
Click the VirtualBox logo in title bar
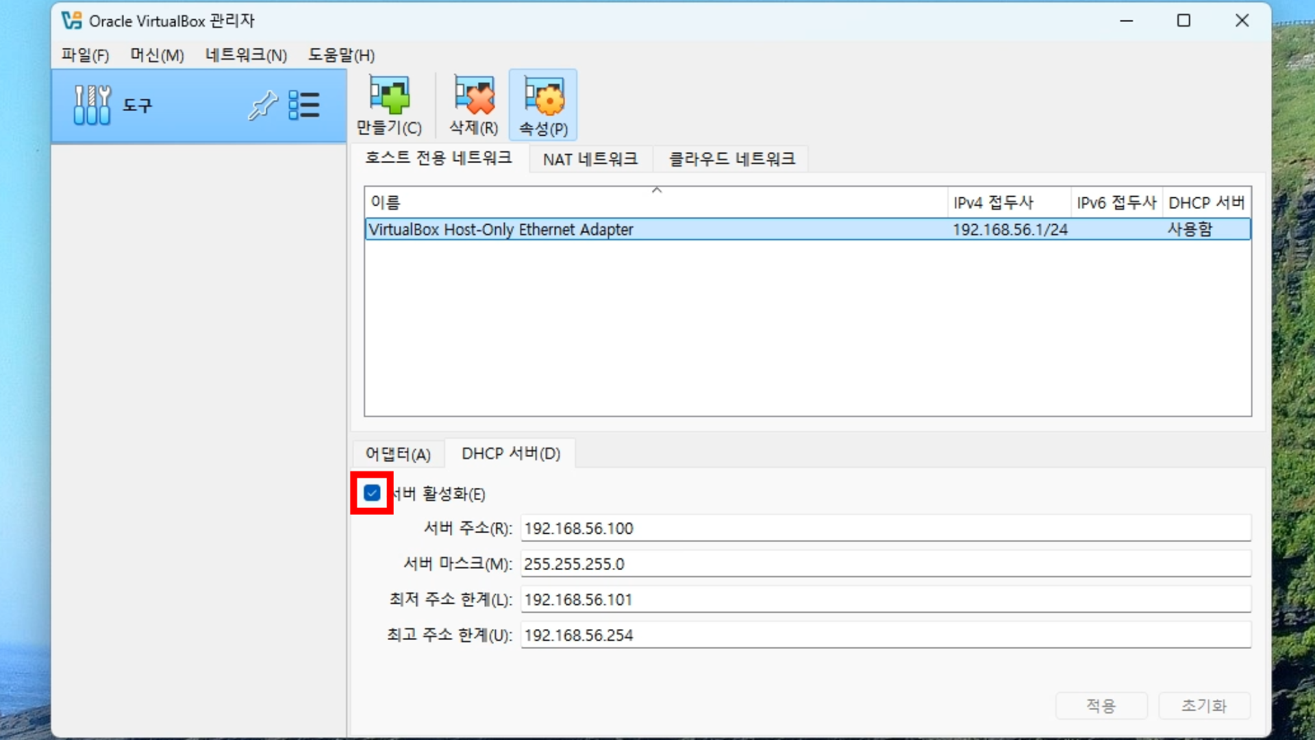71,21
